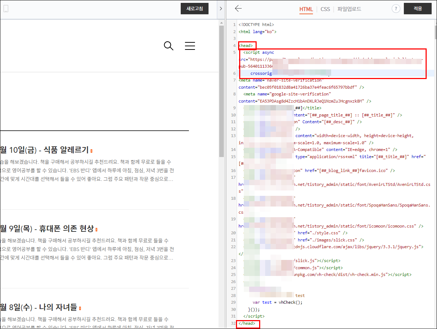Click the ./style.css href line

point(320,233)
